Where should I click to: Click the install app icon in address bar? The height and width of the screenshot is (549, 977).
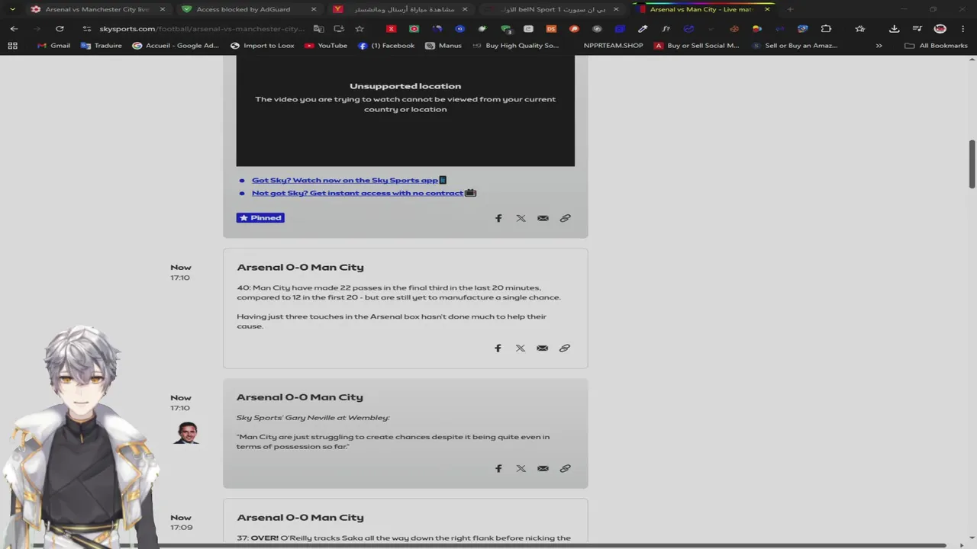coord(339,29)
